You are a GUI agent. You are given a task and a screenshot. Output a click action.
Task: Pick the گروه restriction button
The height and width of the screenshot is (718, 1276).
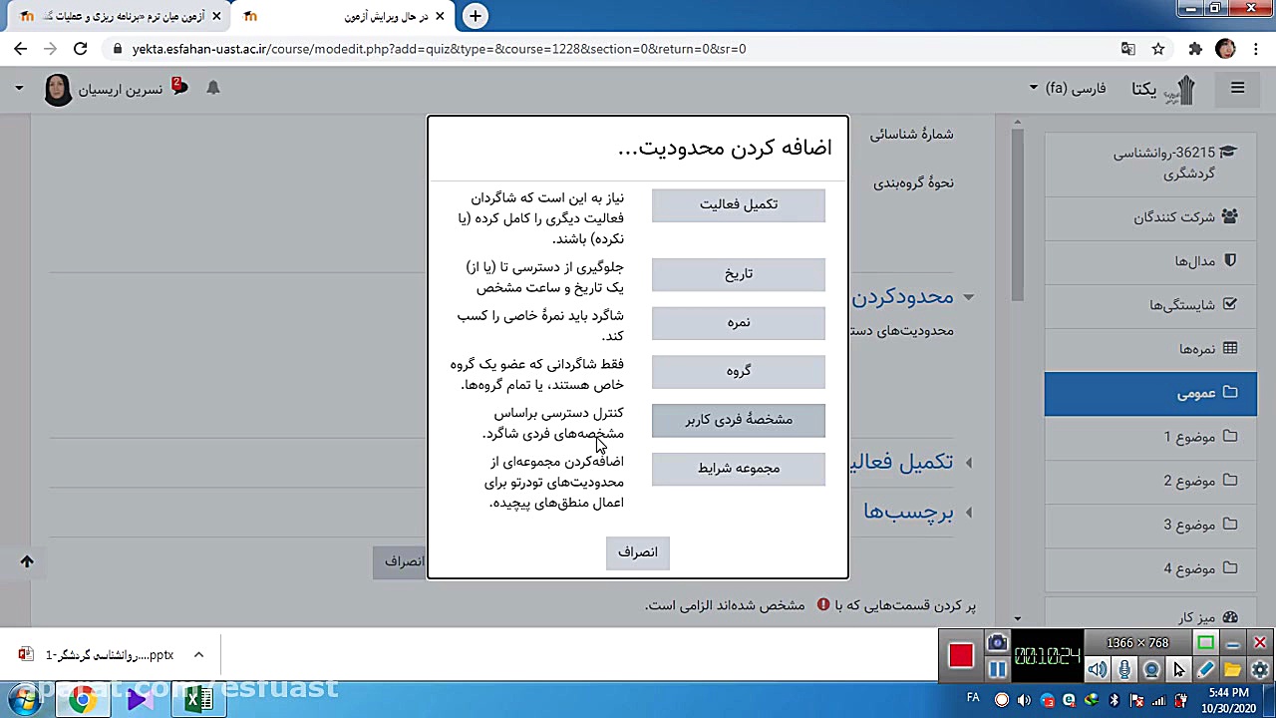[x=739, y=372]
